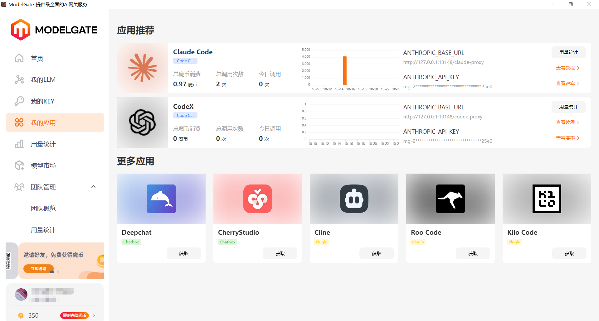Collapse the 团队管理 section chevron
Screen dimensions: 599x321
[x=93, y=187]
